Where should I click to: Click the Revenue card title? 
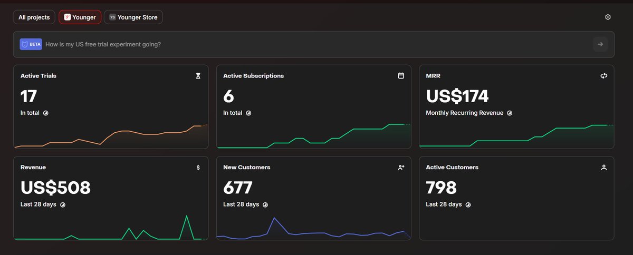click(33, 168)
